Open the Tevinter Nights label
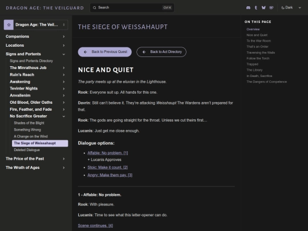Screen dimensions: 308x231 click(24, 88)
